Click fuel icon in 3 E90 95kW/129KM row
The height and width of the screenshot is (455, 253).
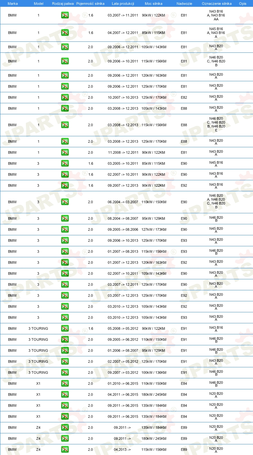click(x=65, y=218)
